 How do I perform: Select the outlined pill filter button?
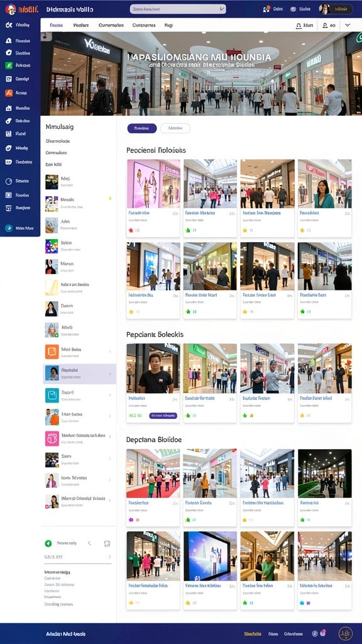[x=175, y=128]
